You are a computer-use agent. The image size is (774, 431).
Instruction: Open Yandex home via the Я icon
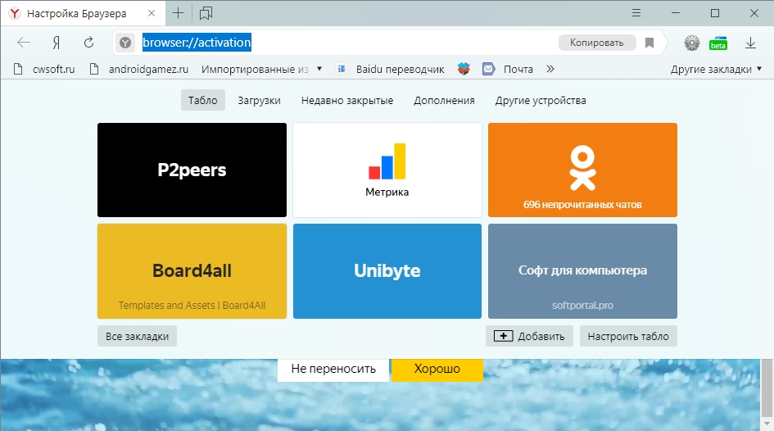tap(57, 43)
